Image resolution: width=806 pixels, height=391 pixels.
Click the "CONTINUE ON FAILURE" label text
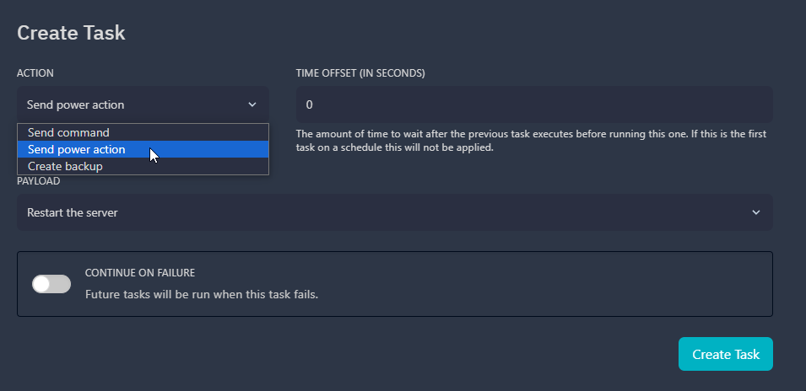[x=140, y=273]
